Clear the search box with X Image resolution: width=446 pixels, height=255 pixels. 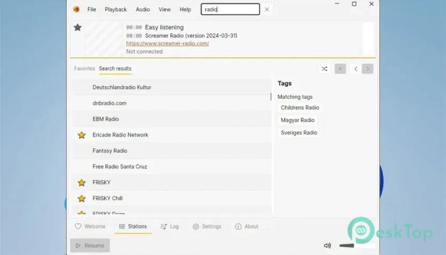[267, 10]
